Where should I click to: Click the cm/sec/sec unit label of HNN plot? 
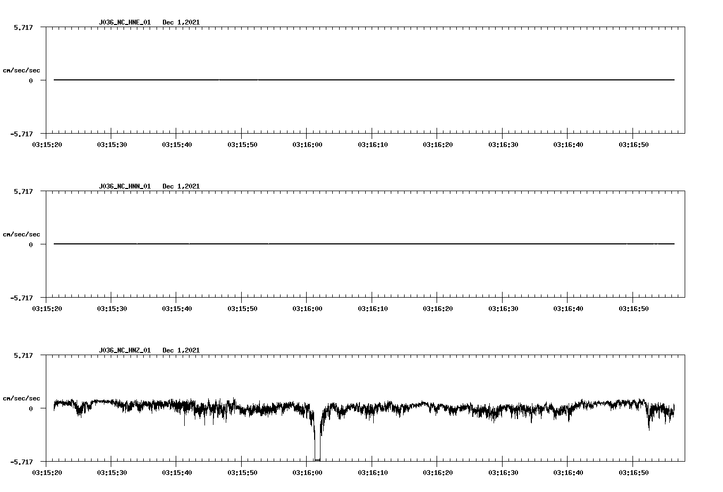[21, 234]
